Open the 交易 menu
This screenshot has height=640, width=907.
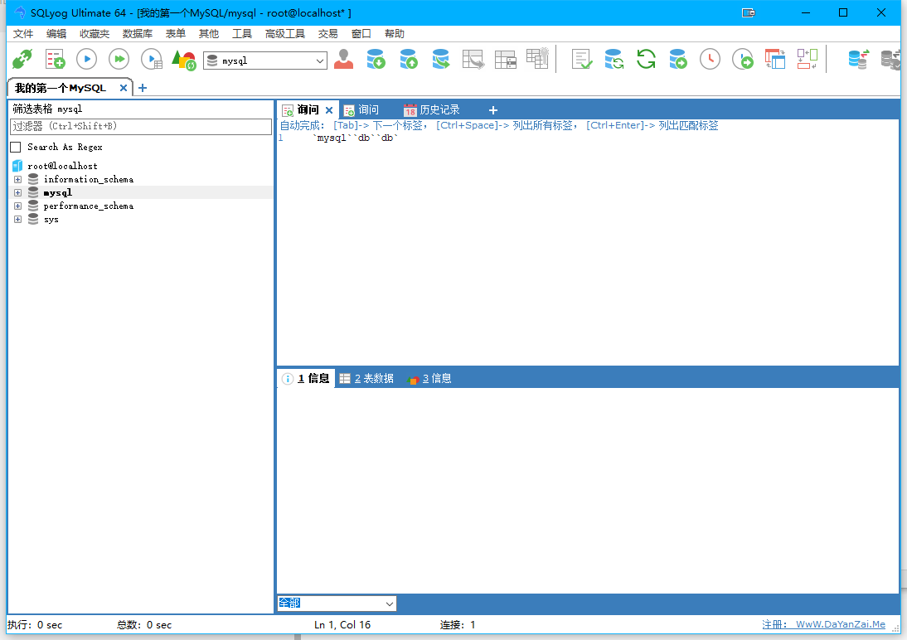click(327, 33)
